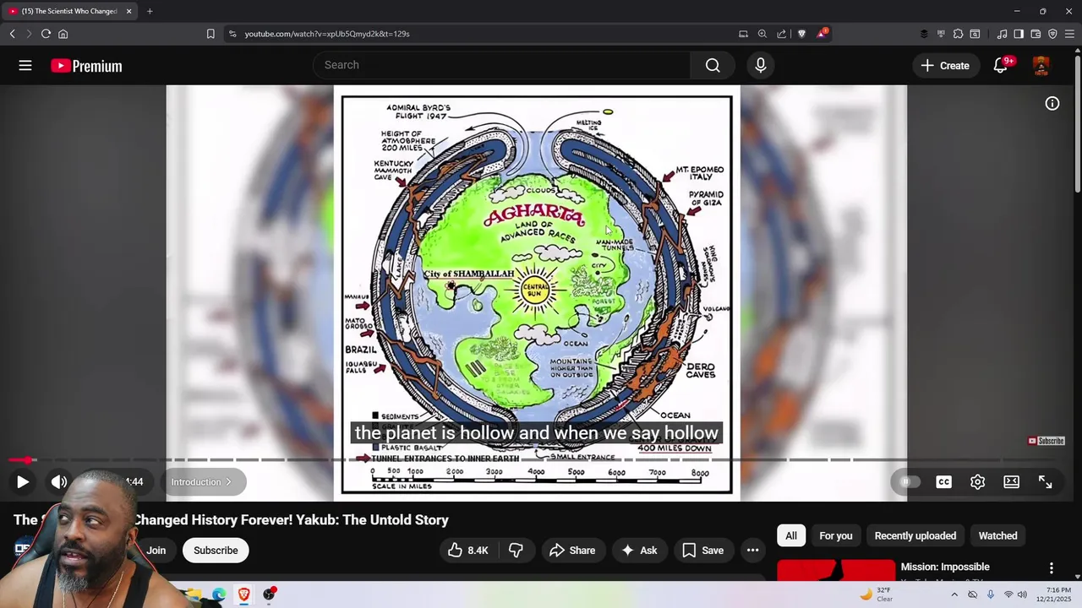Open Brave browser in taskbar
Image resolution: width=1082 pixels, height=608 pixels.
(243, 594)
